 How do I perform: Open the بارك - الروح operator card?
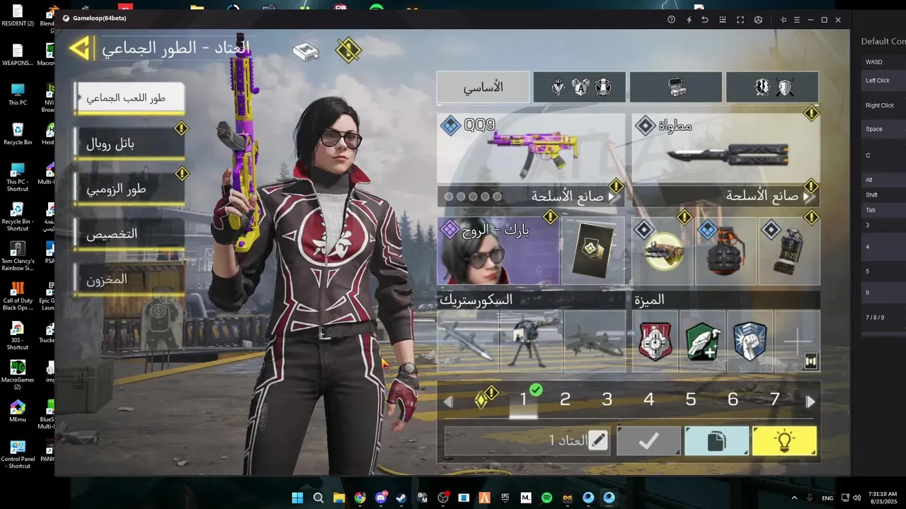coord(498,251)
